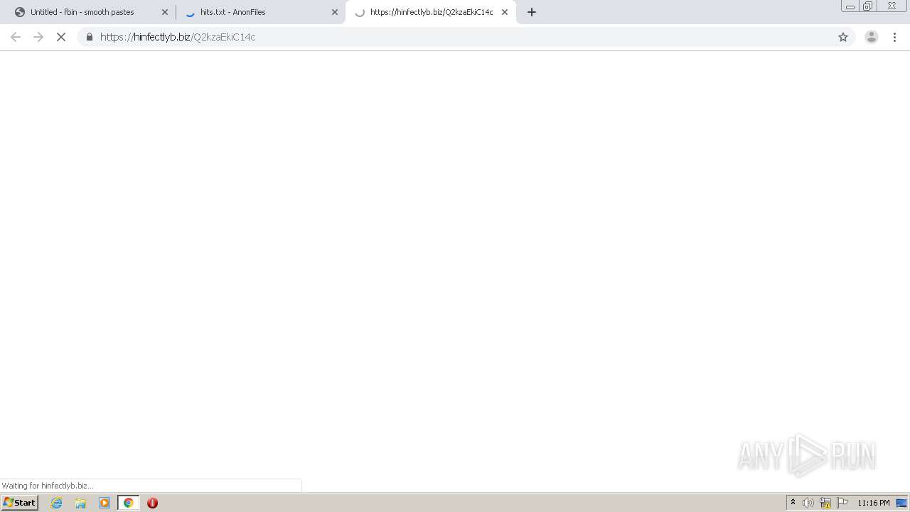Click the show desktop tray icon
Image resolution: width=910 pixels, height=512 pixels.
(901, 503)
